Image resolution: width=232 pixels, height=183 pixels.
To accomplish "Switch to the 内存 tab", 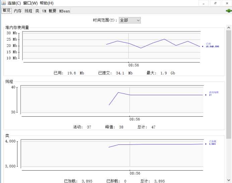I will (x=18, y=11).
